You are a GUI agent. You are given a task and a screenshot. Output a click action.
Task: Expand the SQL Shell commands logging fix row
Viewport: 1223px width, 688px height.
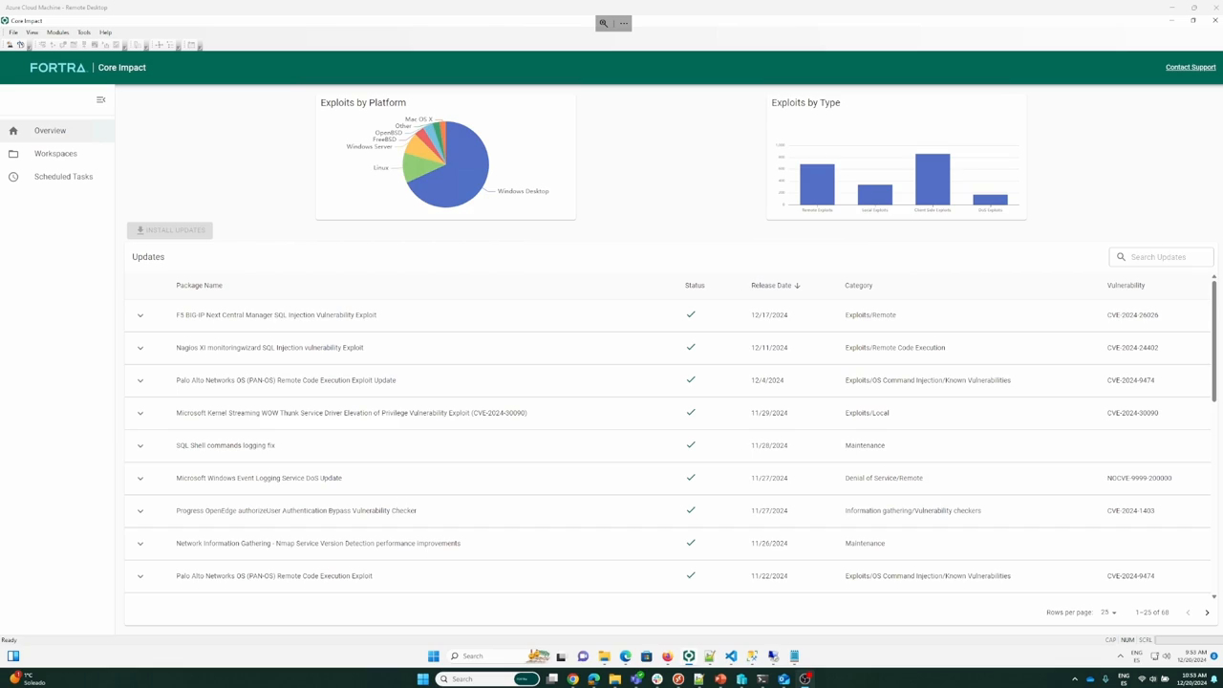pos(140,445)
